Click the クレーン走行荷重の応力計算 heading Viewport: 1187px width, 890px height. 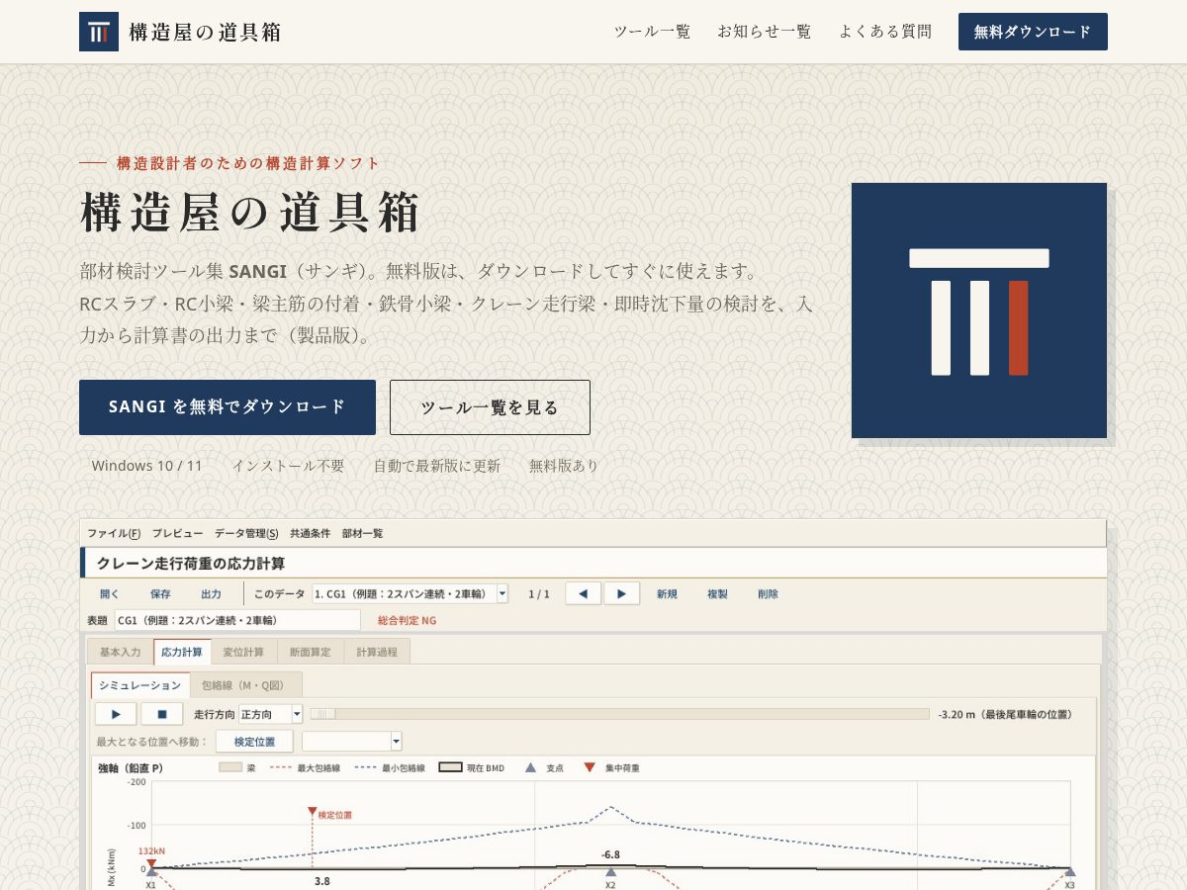[x=191, y=564]
